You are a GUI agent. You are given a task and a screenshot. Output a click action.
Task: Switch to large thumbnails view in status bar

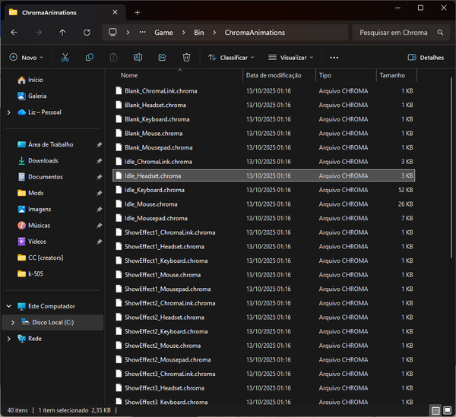tap(446, 410)
